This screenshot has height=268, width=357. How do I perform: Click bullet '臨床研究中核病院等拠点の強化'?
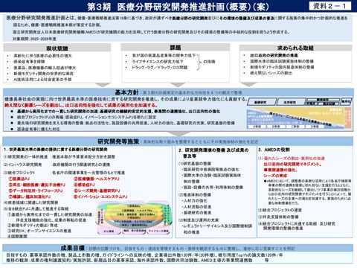click(210, 170)
